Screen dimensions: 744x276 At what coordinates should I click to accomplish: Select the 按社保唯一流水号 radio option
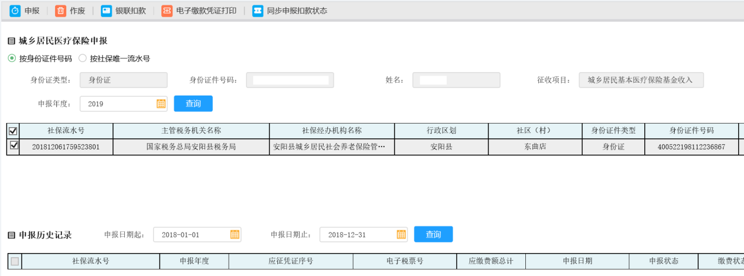pos(83,59)
